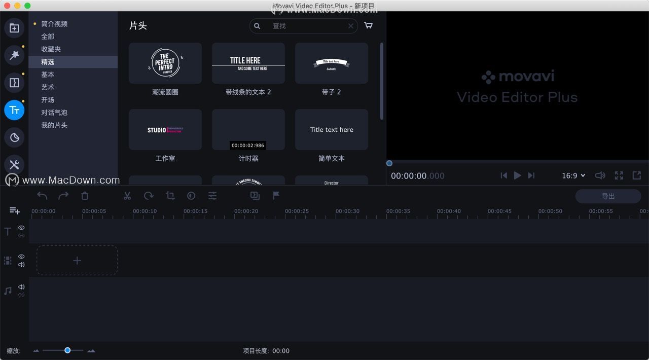Click the timeline zoom slider handle
Viewport: 649px width, 360px height.
[67, 350]
